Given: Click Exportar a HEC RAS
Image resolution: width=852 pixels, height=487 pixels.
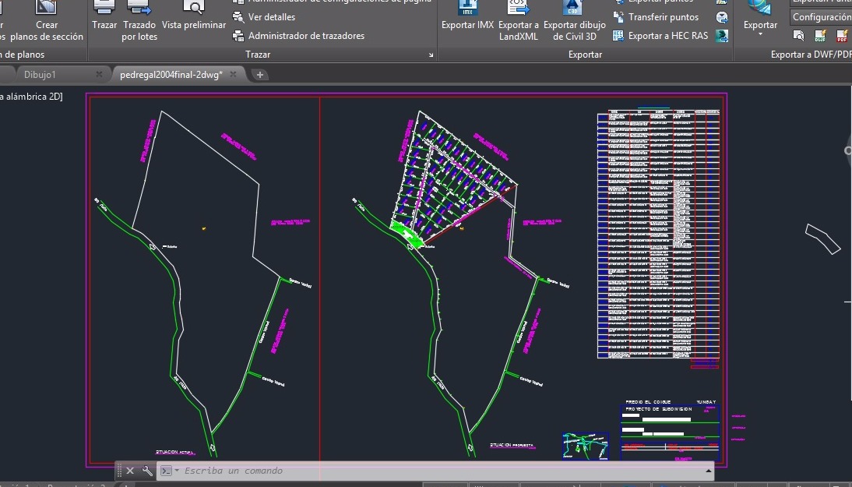Looking at the screenshot, I should 667,36.
